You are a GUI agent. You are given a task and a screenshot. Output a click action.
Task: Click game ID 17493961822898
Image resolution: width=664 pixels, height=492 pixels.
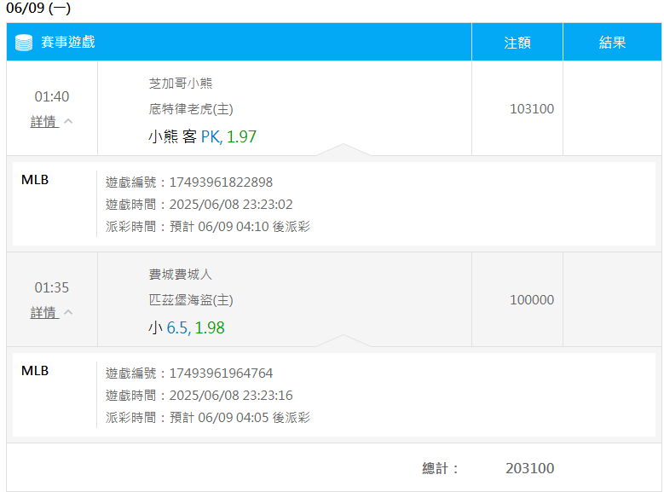(221, 182)
